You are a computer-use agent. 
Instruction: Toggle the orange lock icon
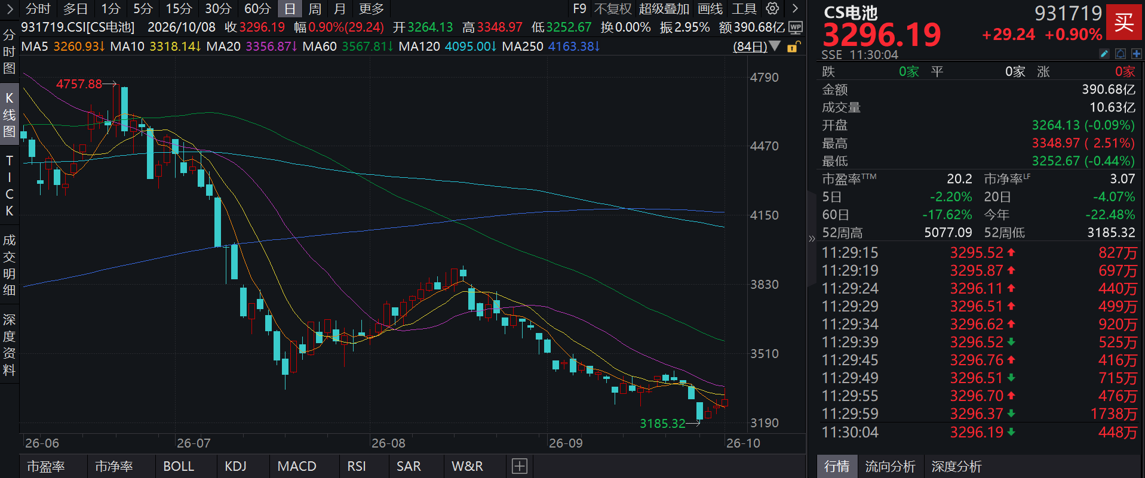click(793, 47)
